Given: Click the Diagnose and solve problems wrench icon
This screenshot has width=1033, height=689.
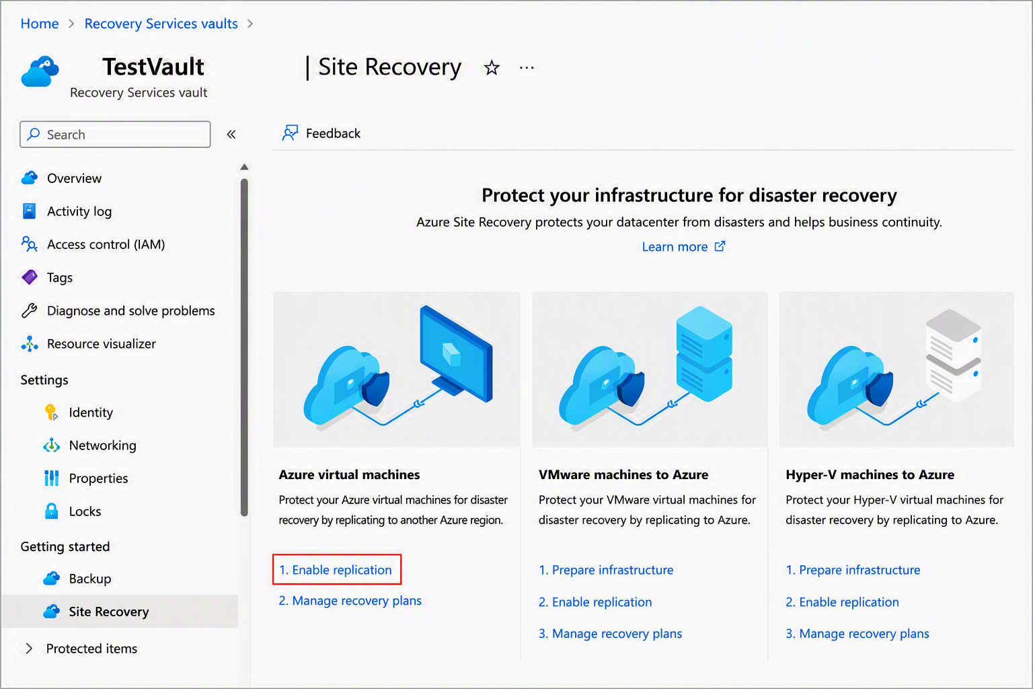Looking at the screenshot, I should (x=30, y=310).
